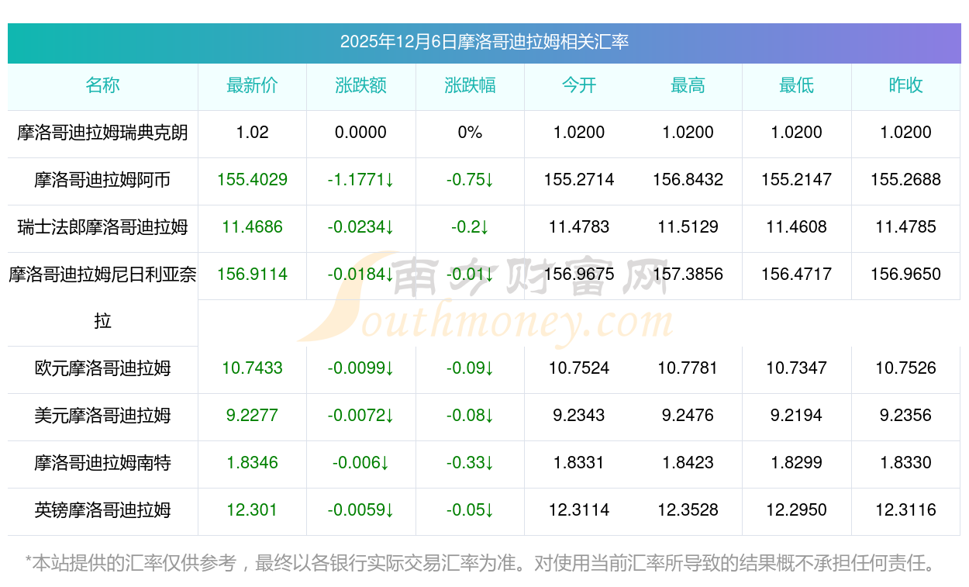Click the change percentage -0.05↓

click(x=470, y=510)
